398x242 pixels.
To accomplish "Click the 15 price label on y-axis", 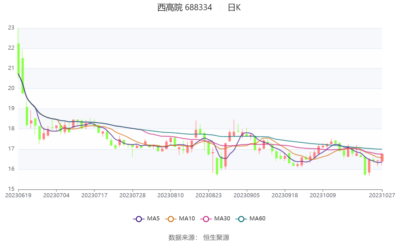I will tap(11, 189).
